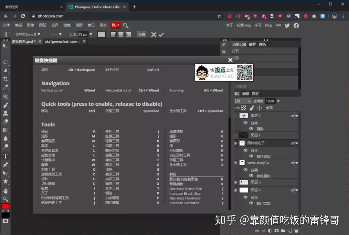
Task: Hide 效果 under 图层 0
Action: [246, 197]
